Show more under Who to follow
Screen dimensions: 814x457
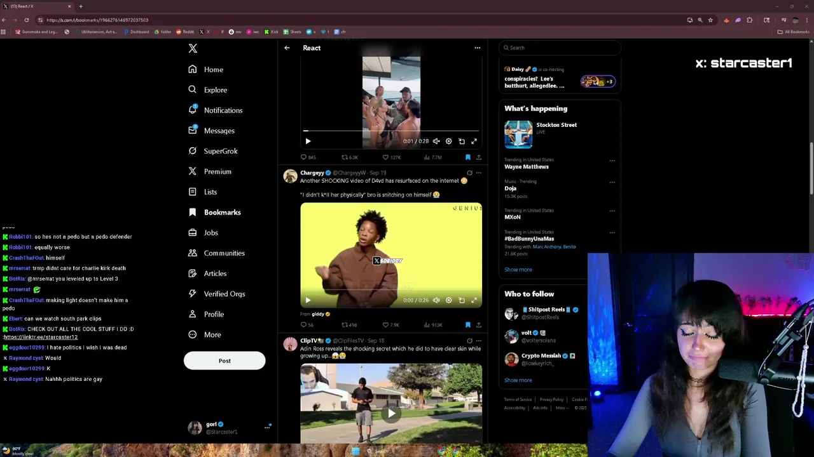518,380
